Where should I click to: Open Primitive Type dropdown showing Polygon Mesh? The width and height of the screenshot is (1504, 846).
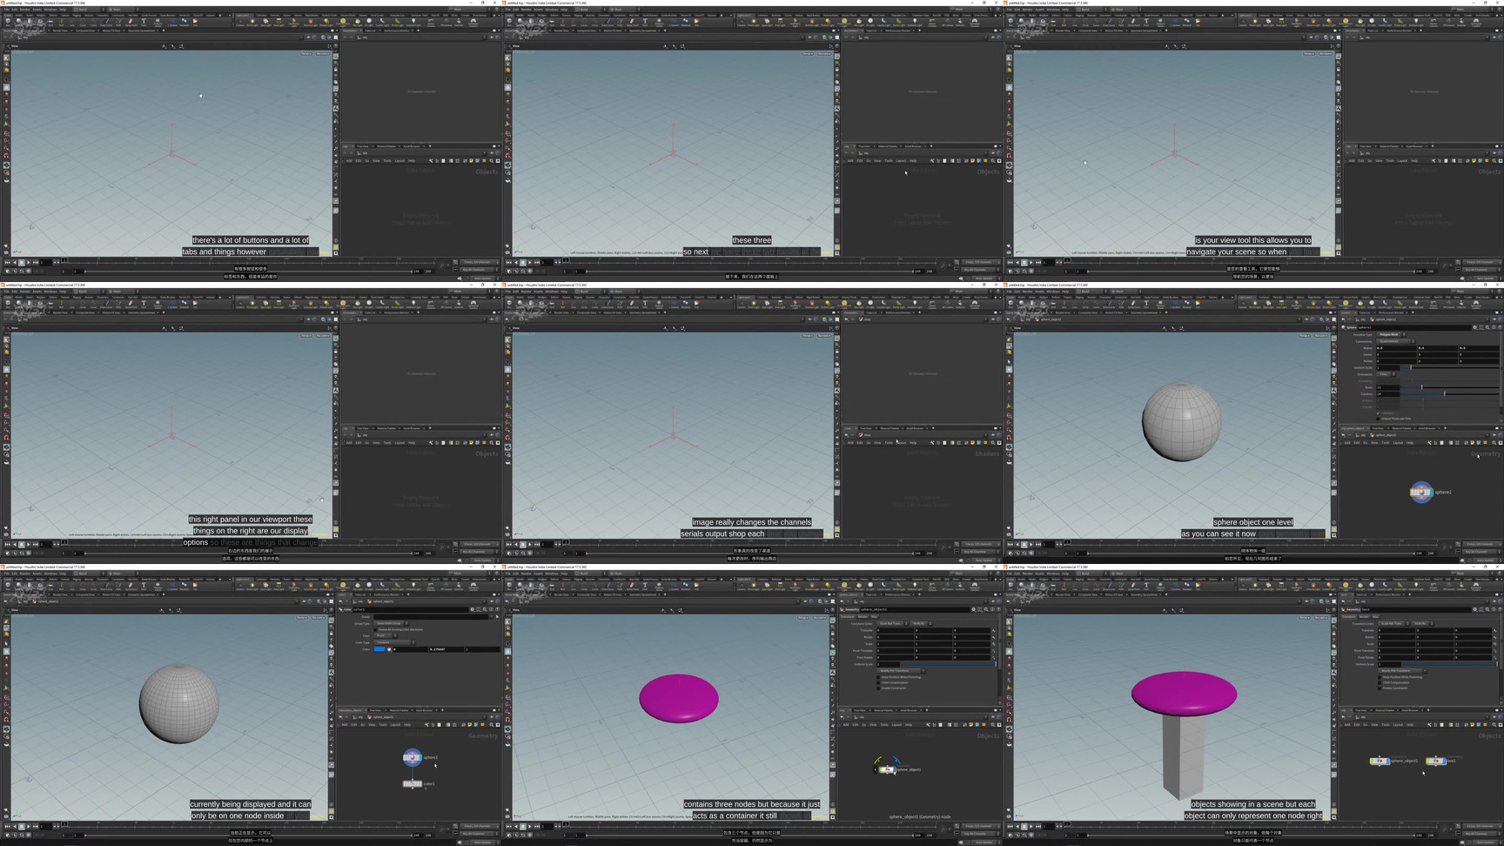pos(1391,334)
